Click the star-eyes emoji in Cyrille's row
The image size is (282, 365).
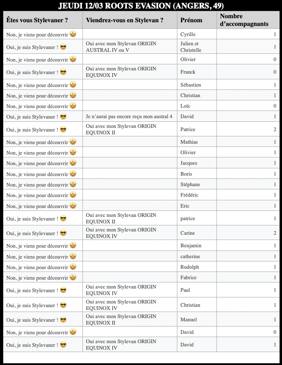73,34
